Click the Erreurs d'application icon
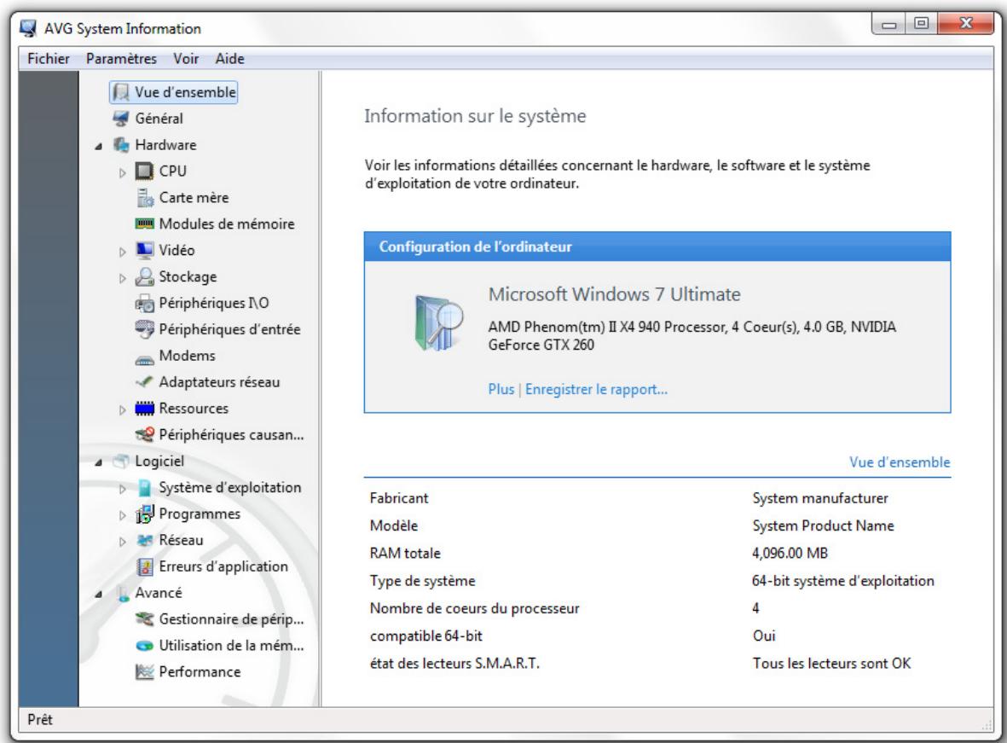The image size is (1007, 743). 145,566
